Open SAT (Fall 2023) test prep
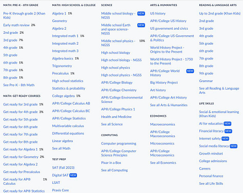Viewport: 243px width, 193px height. (x=63, y=167)
